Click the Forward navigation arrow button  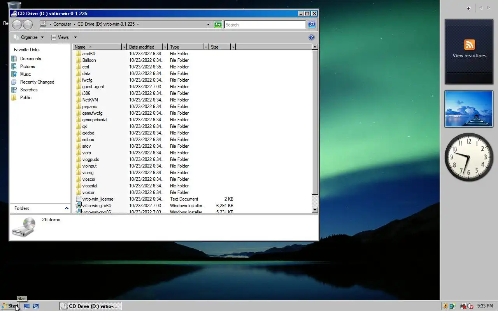click(x=28, y=24)
